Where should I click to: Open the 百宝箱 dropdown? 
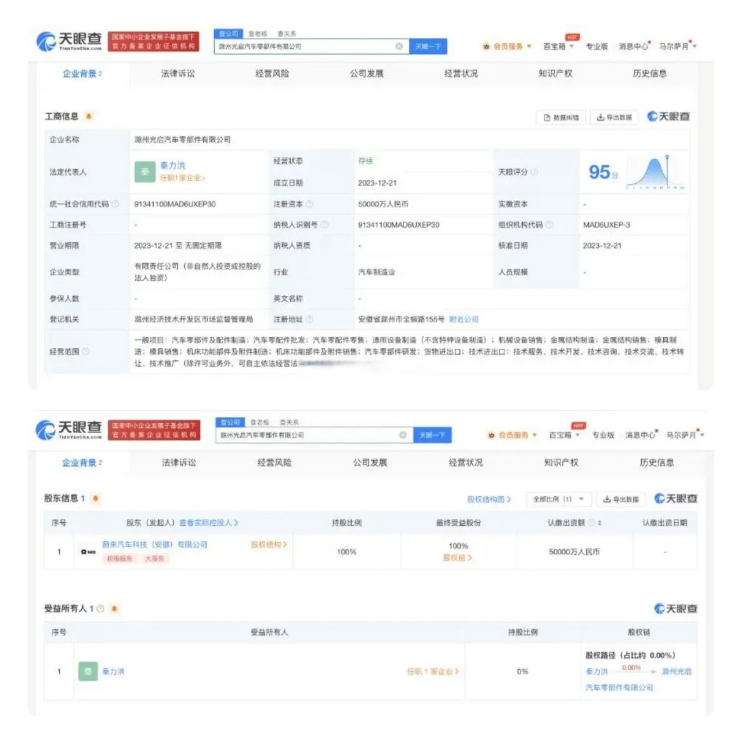(x=556, y=45)
